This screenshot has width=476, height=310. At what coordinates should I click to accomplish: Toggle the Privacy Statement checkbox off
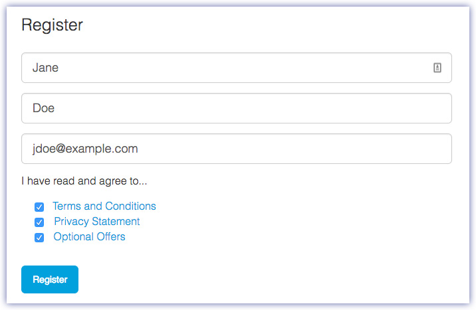point(39,222)
